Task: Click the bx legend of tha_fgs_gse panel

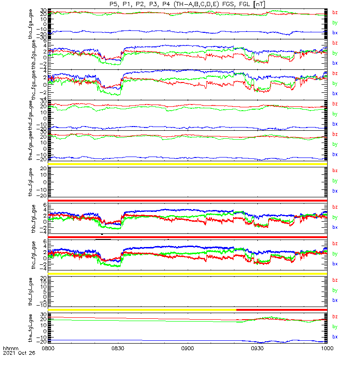Action: (335, 33)
